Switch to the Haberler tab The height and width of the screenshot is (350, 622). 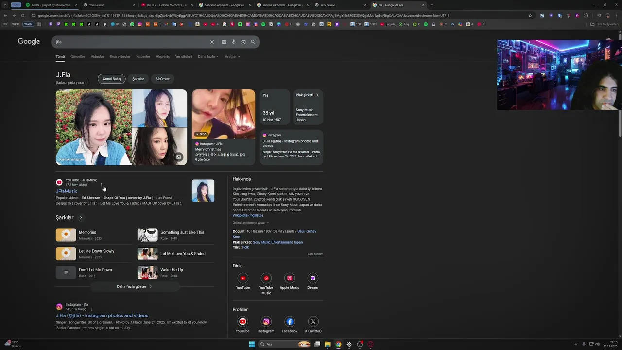[143, 56]
